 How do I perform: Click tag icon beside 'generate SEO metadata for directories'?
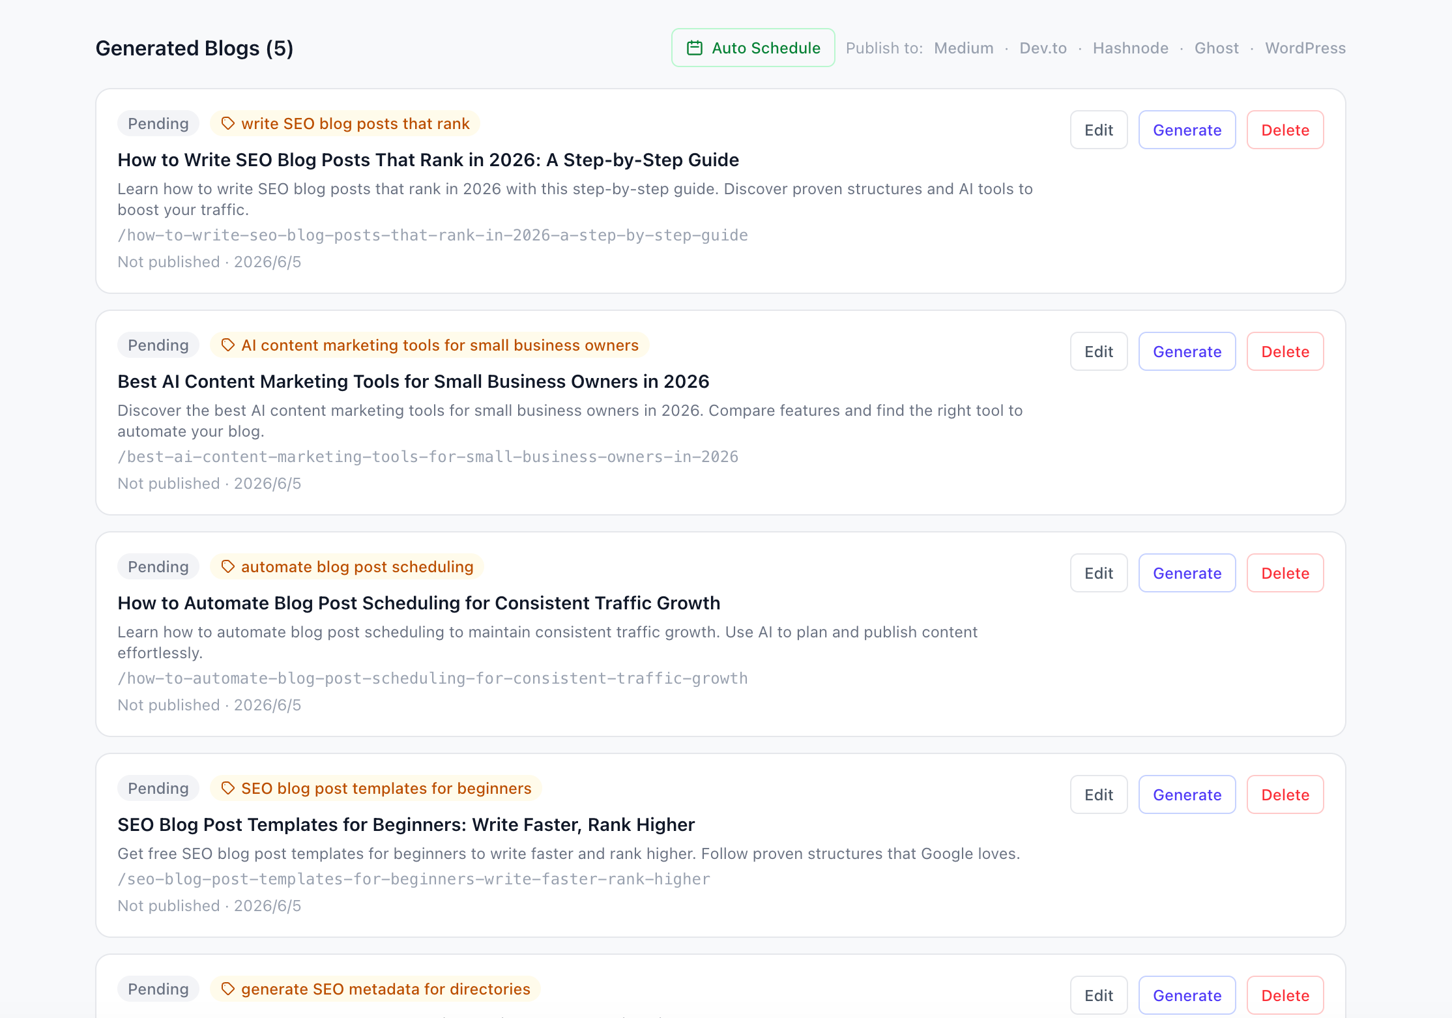tap(227, 989)
